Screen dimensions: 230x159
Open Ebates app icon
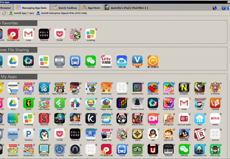tap(29, 103)
